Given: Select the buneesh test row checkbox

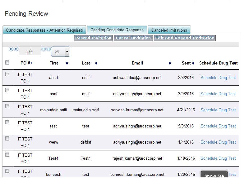Looking at the screenshot, I should (x=7, y=171).
